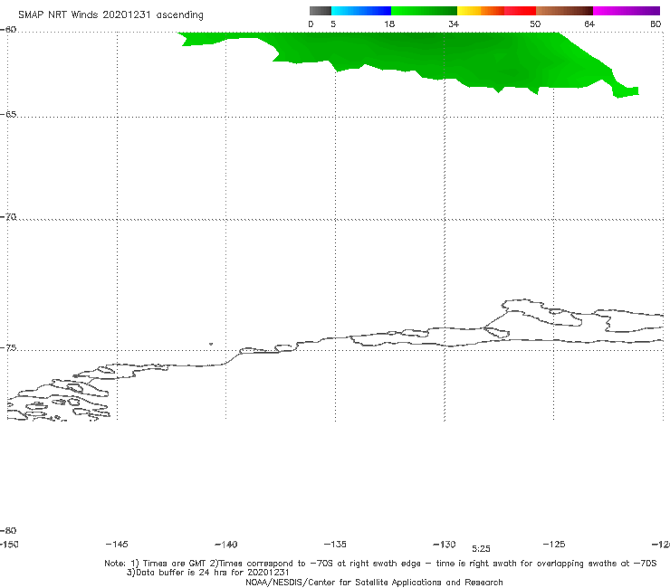Click the brown segment of the color bar
The height and width of the screenshot is (588, 670).
[x=564, y=11]
